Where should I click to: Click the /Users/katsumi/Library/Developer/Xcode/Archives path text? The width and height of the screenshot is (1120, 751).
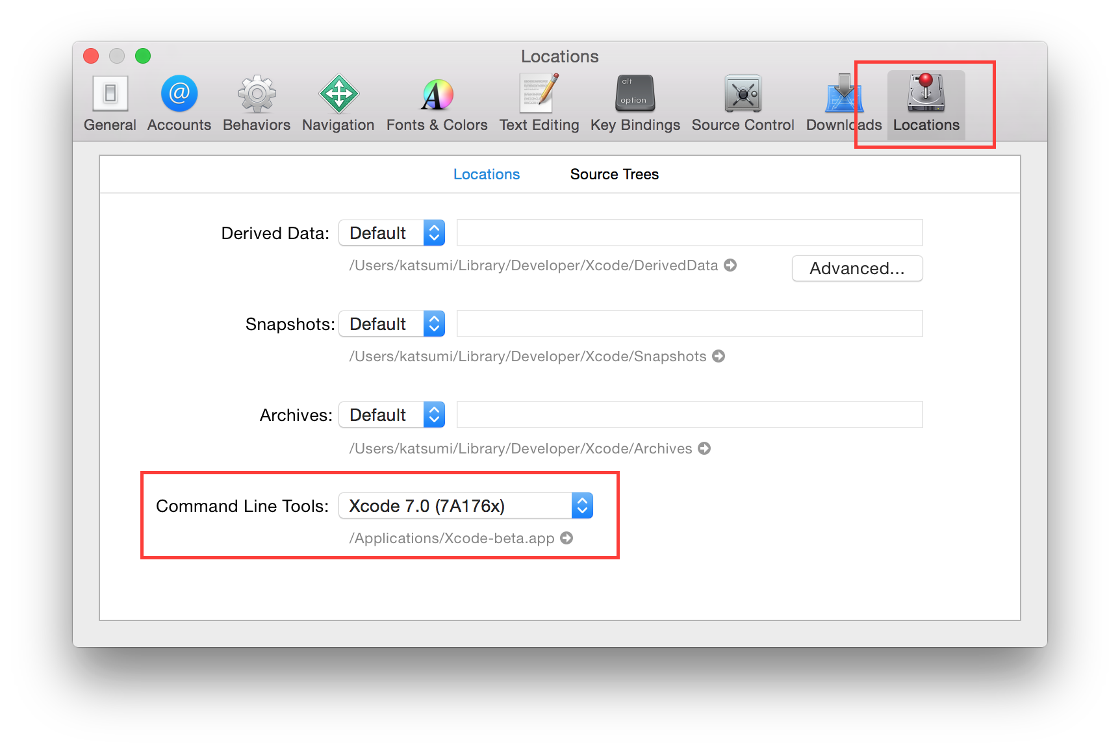[x=520, y=449]
